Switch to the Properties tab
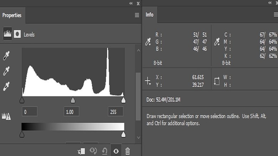 pyautogui.click(x=12, y=15)
